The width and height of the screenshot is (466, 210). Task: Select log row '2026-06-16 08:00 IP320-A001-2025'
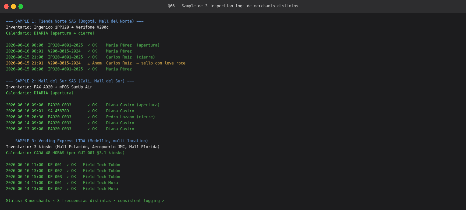pos(83,45)
